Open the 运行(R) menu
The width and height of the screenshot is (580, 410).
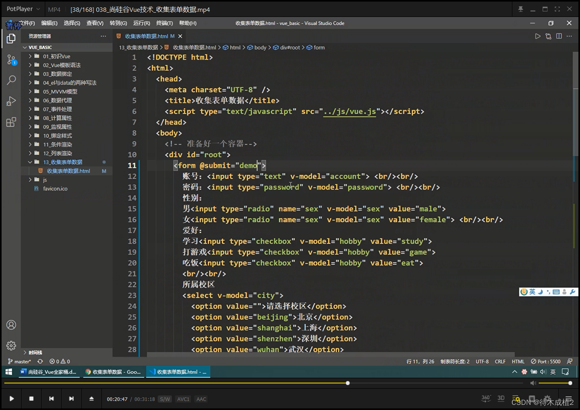142,23
